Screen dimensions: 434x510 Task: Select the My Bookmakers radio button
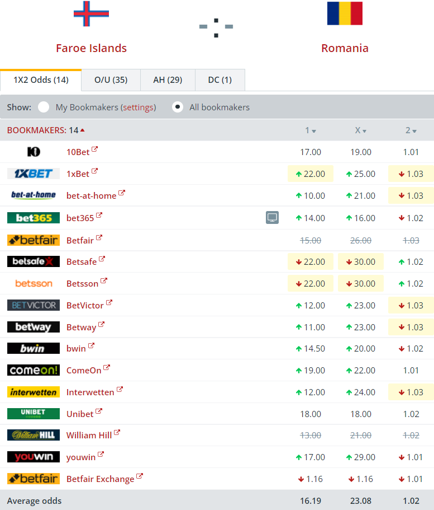coord(44,107)
